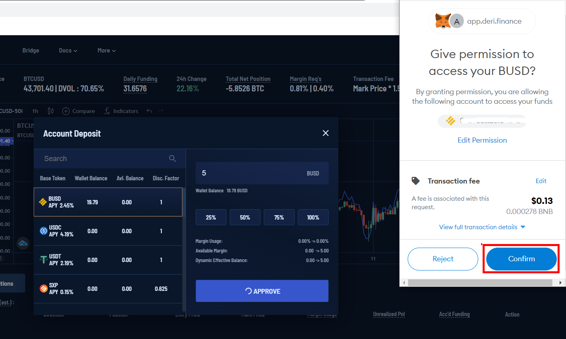Click the search magnifier icon in token list
566x339 pixels.
(172, 159)
